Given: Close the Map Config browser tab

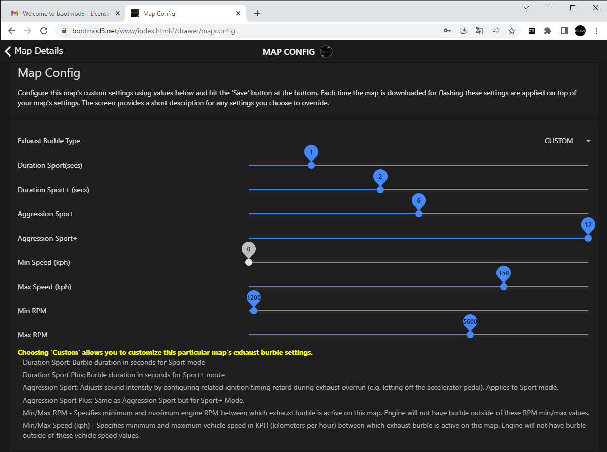Looking at the screenshot, I should coord(238,13).
